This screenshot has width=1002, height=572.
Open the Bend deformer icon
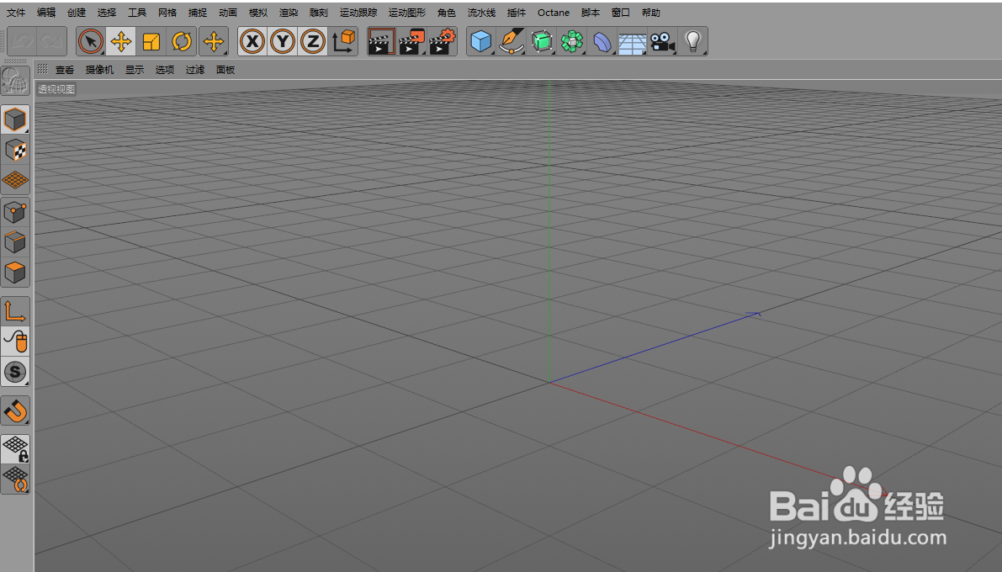[x=602, y=42]
